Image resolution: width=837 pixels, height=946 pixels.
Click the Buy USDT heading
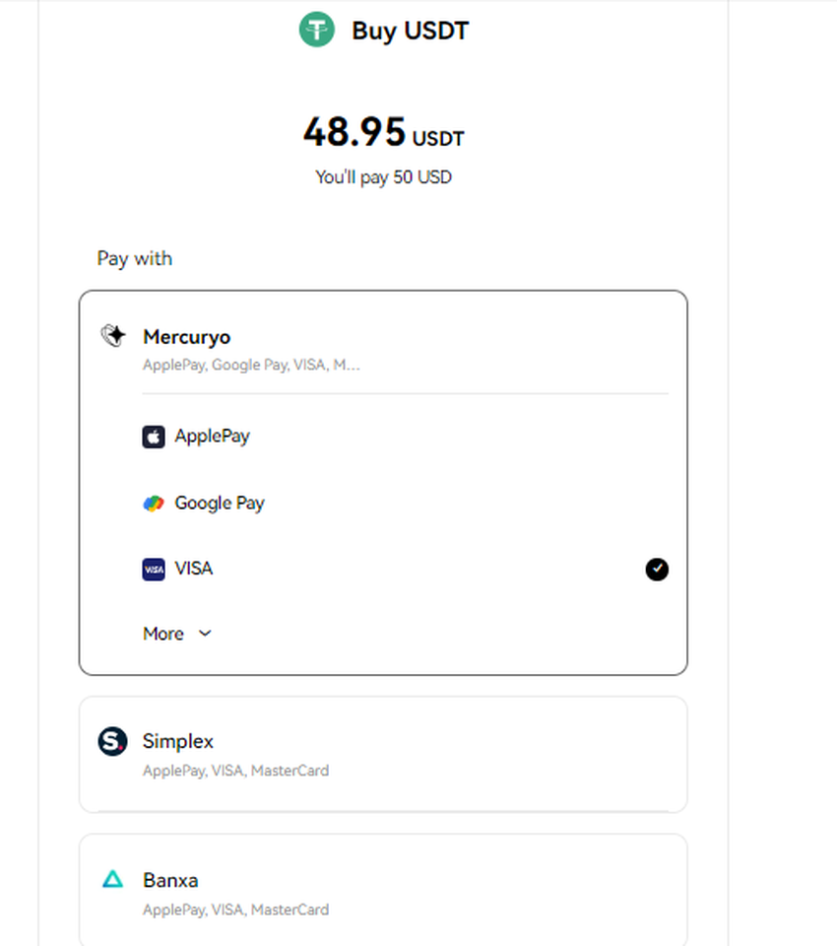(x=410, y=31)
